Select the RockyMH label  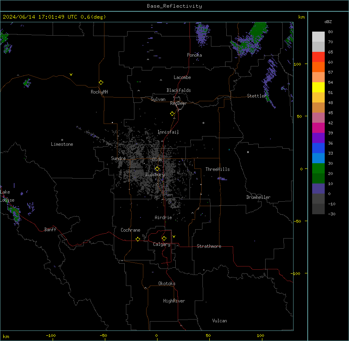tap(99, 92)
